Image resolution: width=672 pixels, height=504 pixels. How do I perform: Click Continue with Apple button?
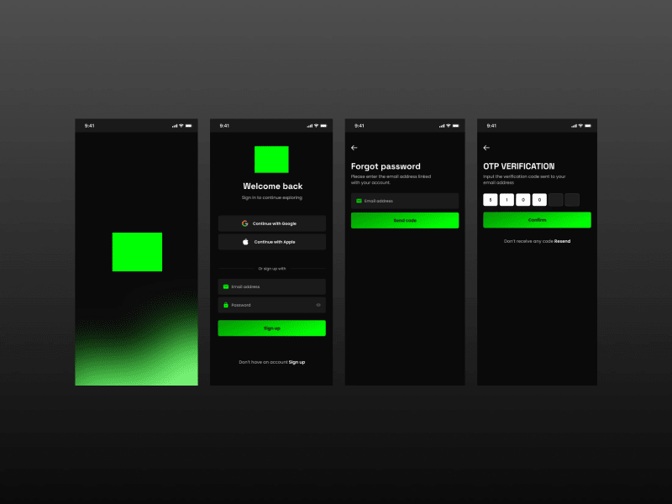coord(271,242)
